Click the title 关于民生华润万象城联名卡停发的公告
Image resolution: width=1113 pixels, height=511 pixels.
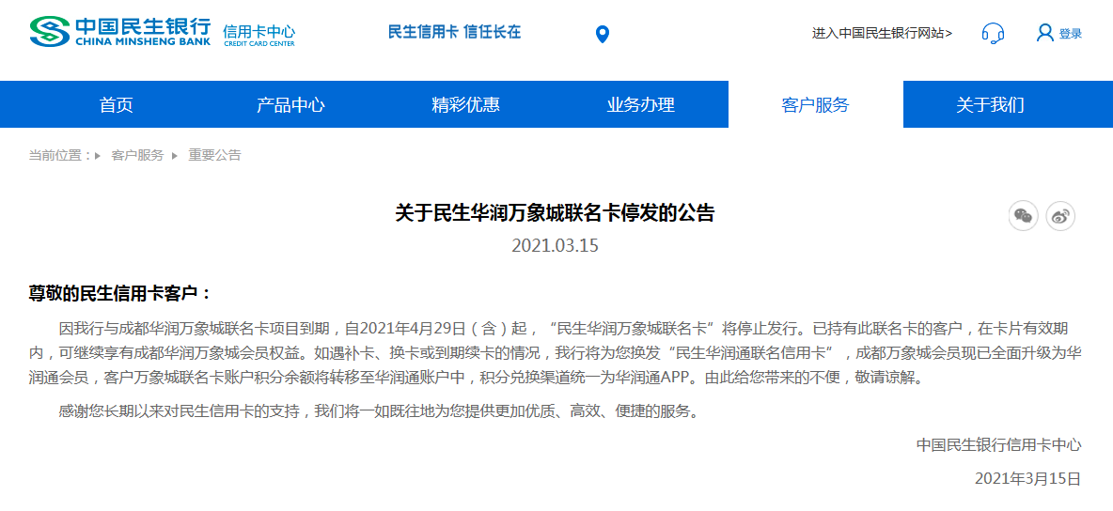(555, 212)
